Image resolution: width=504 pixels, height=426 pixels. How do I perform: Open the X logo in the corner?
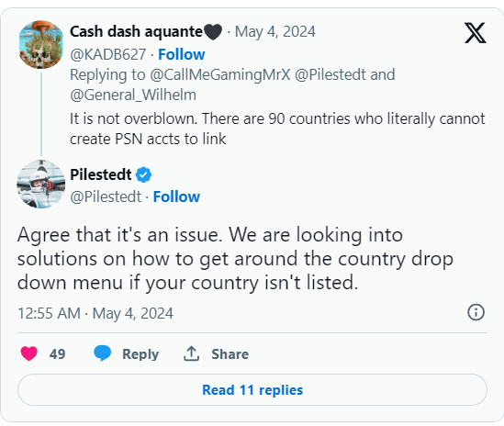point(475,33)
